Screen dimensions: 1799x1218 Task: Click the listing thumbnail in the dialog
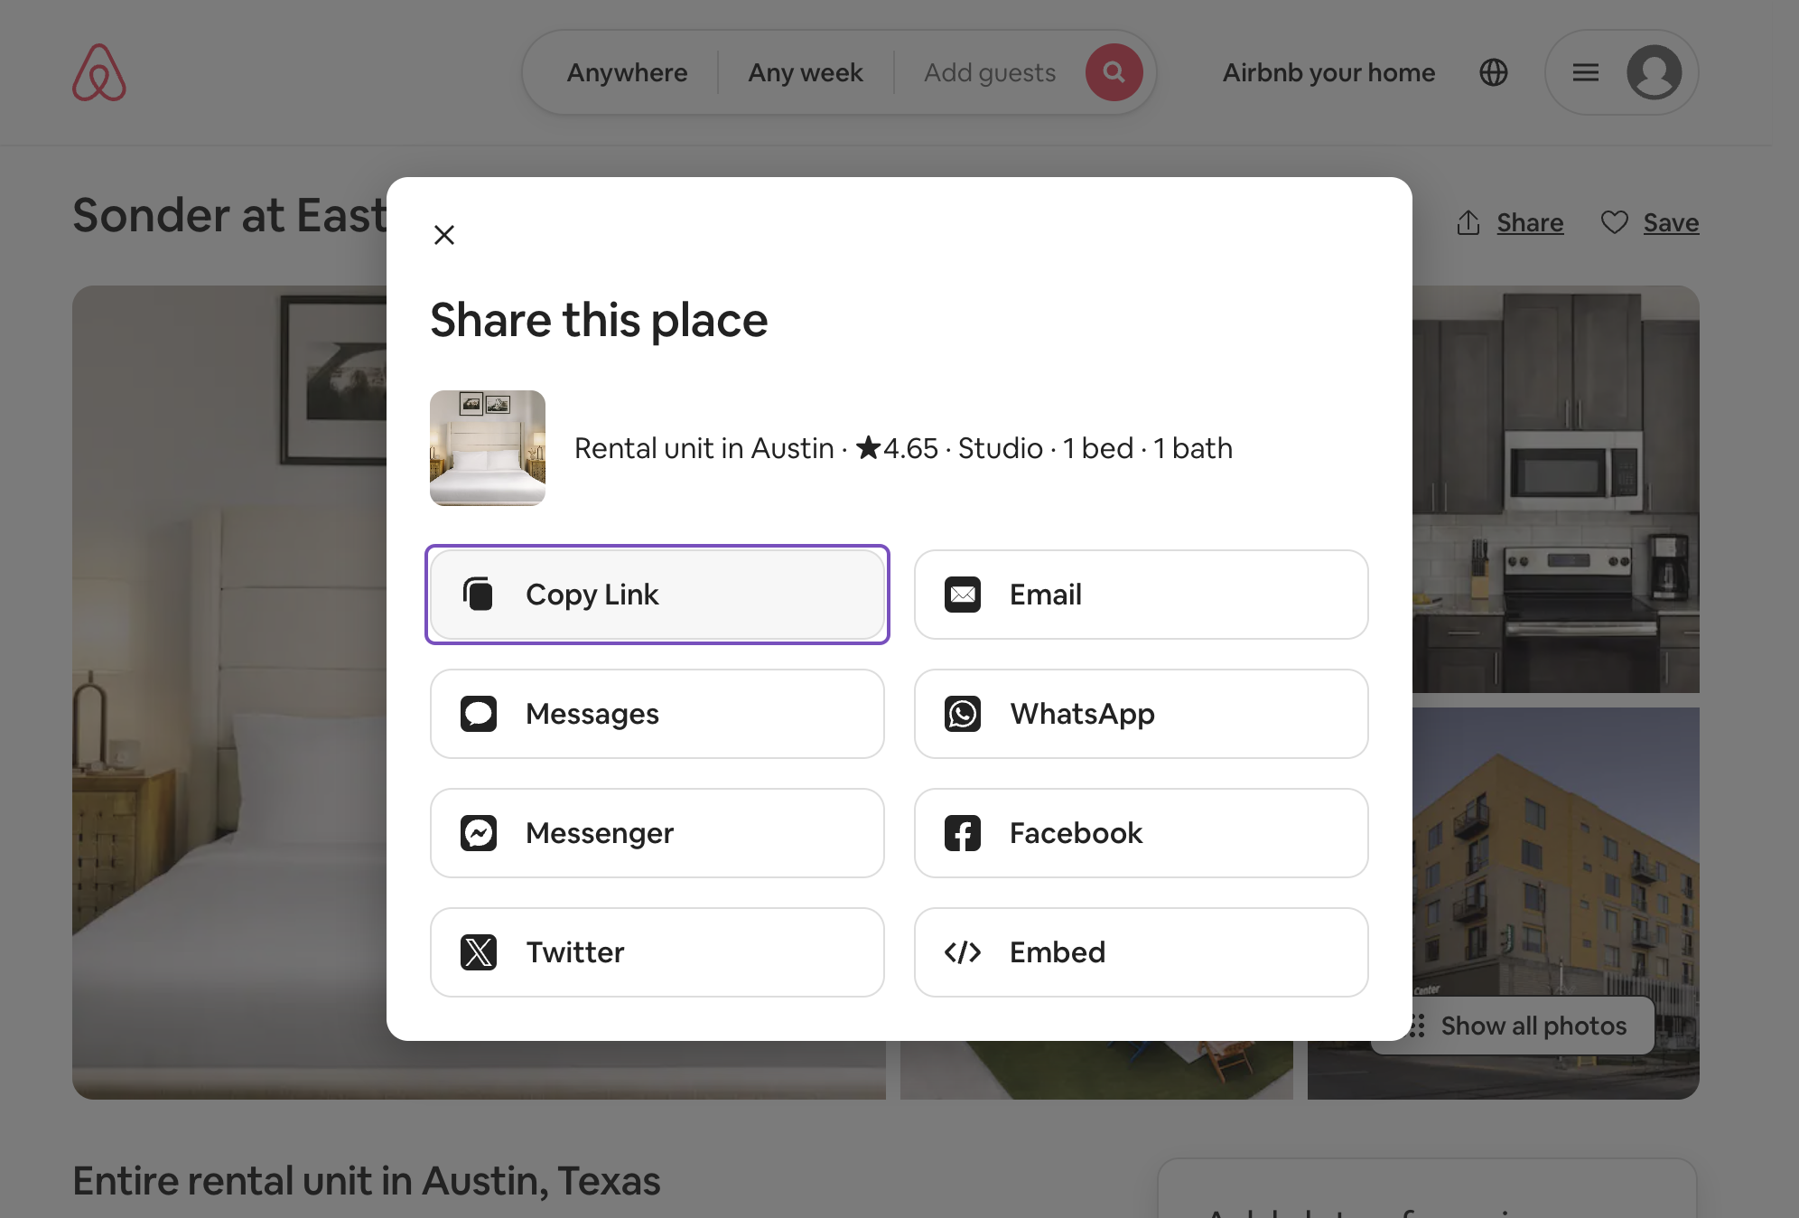coord(488,448)
